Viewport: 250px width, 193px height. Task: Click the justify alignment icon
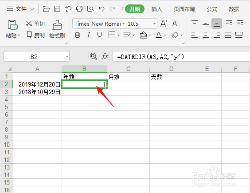[x=228, y=35]
